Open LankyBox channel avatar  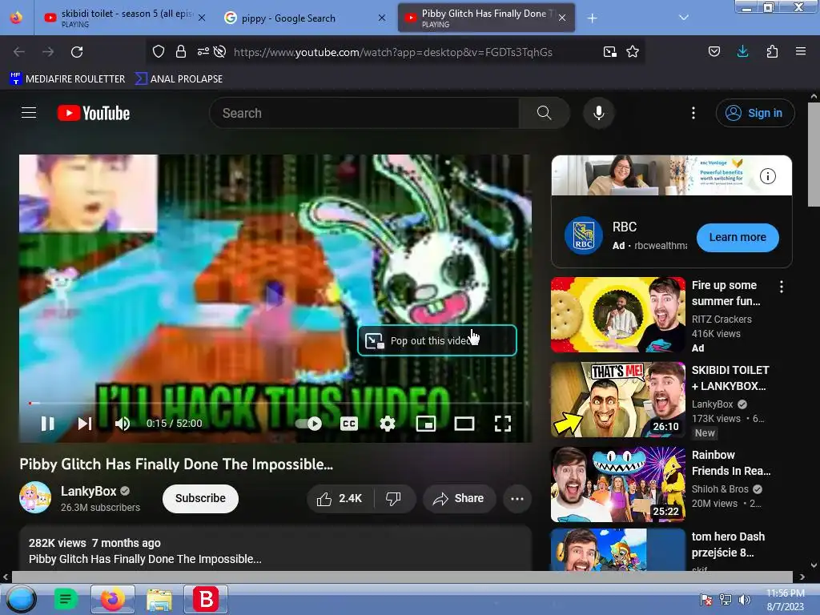pos(35,497)
